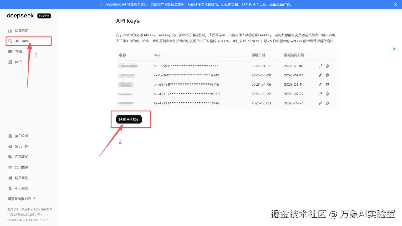402x226 pixels.
Task: Open 网页版免费对话 external link
Action: (x=21, y=199)
